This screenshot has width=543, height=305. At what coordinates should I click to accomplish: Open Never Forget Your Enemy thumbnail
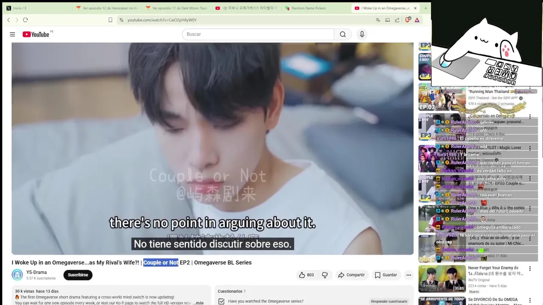[442, 279]
